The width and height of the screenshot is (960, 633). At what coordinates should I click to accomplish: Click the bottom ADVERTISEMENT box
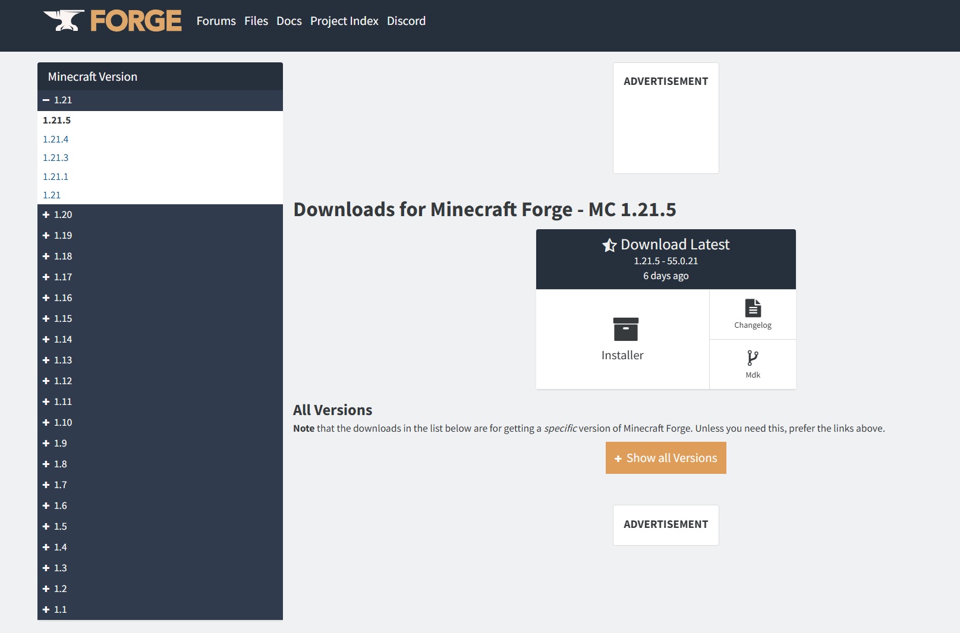click(x=666, y=525)
